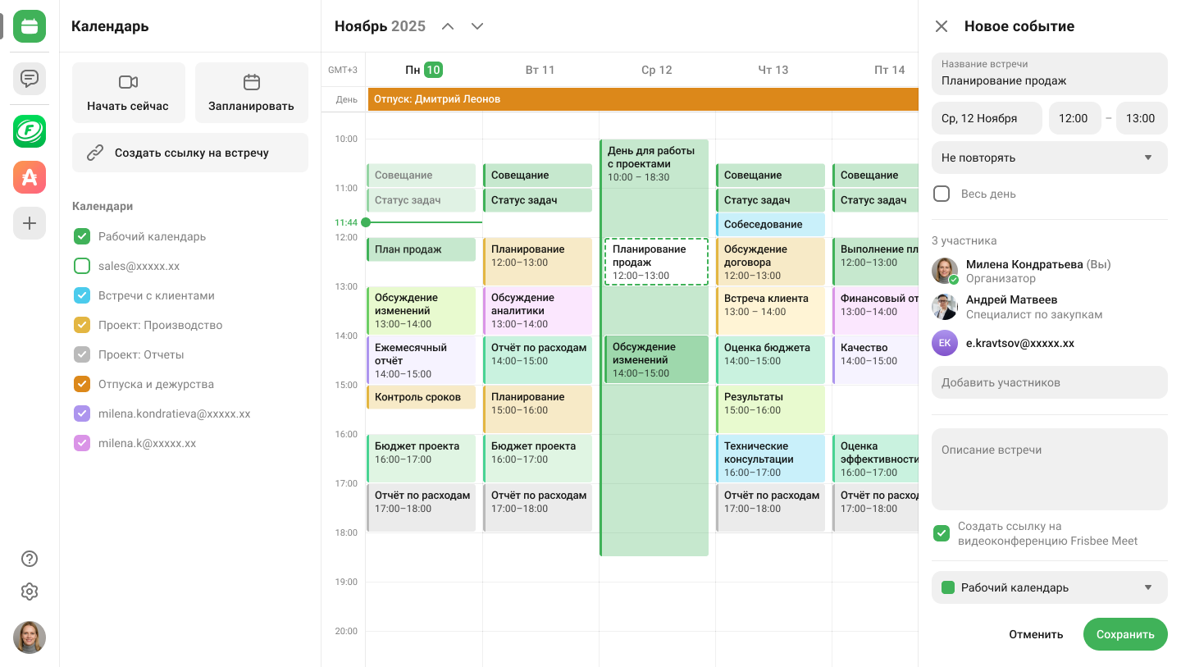
Task: Open the Ноябрь 2025 month title
Action: click(380, 26)
